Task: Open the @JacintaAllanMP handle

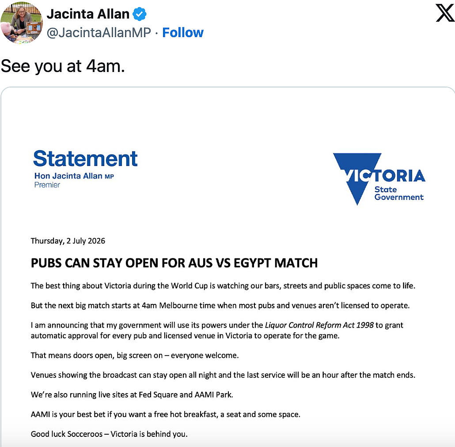Action: [x=99, y=33]
